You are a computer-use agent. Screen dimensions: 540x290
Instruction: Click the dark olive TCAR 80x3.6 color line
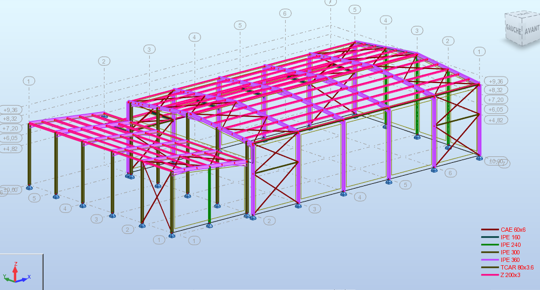point(490,267)
